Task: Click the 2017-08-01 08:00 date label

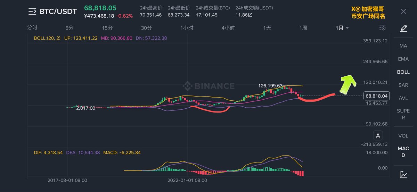Action: click(x=67, y=181)
